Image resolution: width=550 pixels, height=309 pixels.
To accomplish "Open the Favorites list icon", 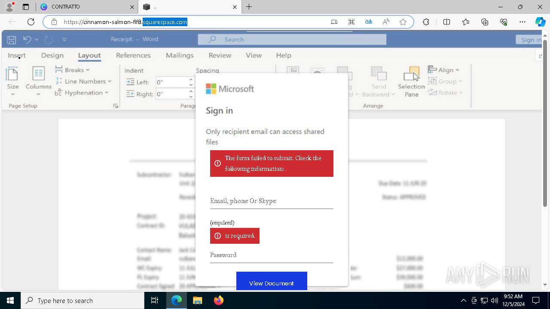I will click(x=466, y=22).
